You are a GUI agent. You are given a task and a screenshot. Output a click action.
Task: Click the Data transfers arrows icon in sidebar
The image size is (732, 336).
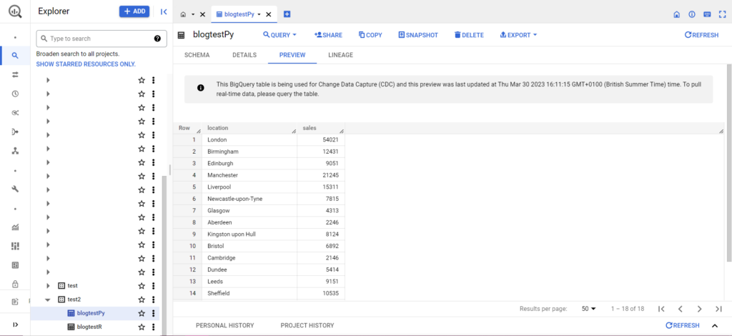click(15, 74)
